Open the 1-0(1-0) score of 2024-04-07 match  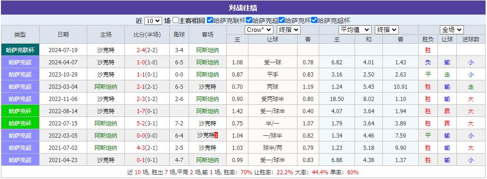[147, 62]
